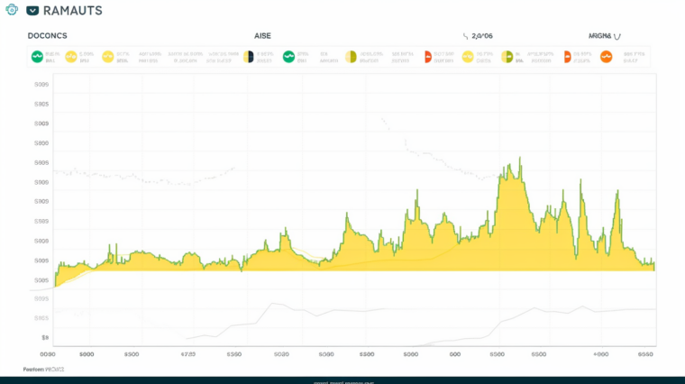The width and height of the screenshot is (685, 384).
Task: Click the first green wave legend icon
Action: [39, 57]
